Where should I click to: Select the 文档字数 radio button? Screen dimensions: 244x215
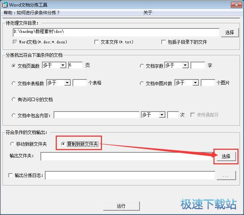pos(142,66)
